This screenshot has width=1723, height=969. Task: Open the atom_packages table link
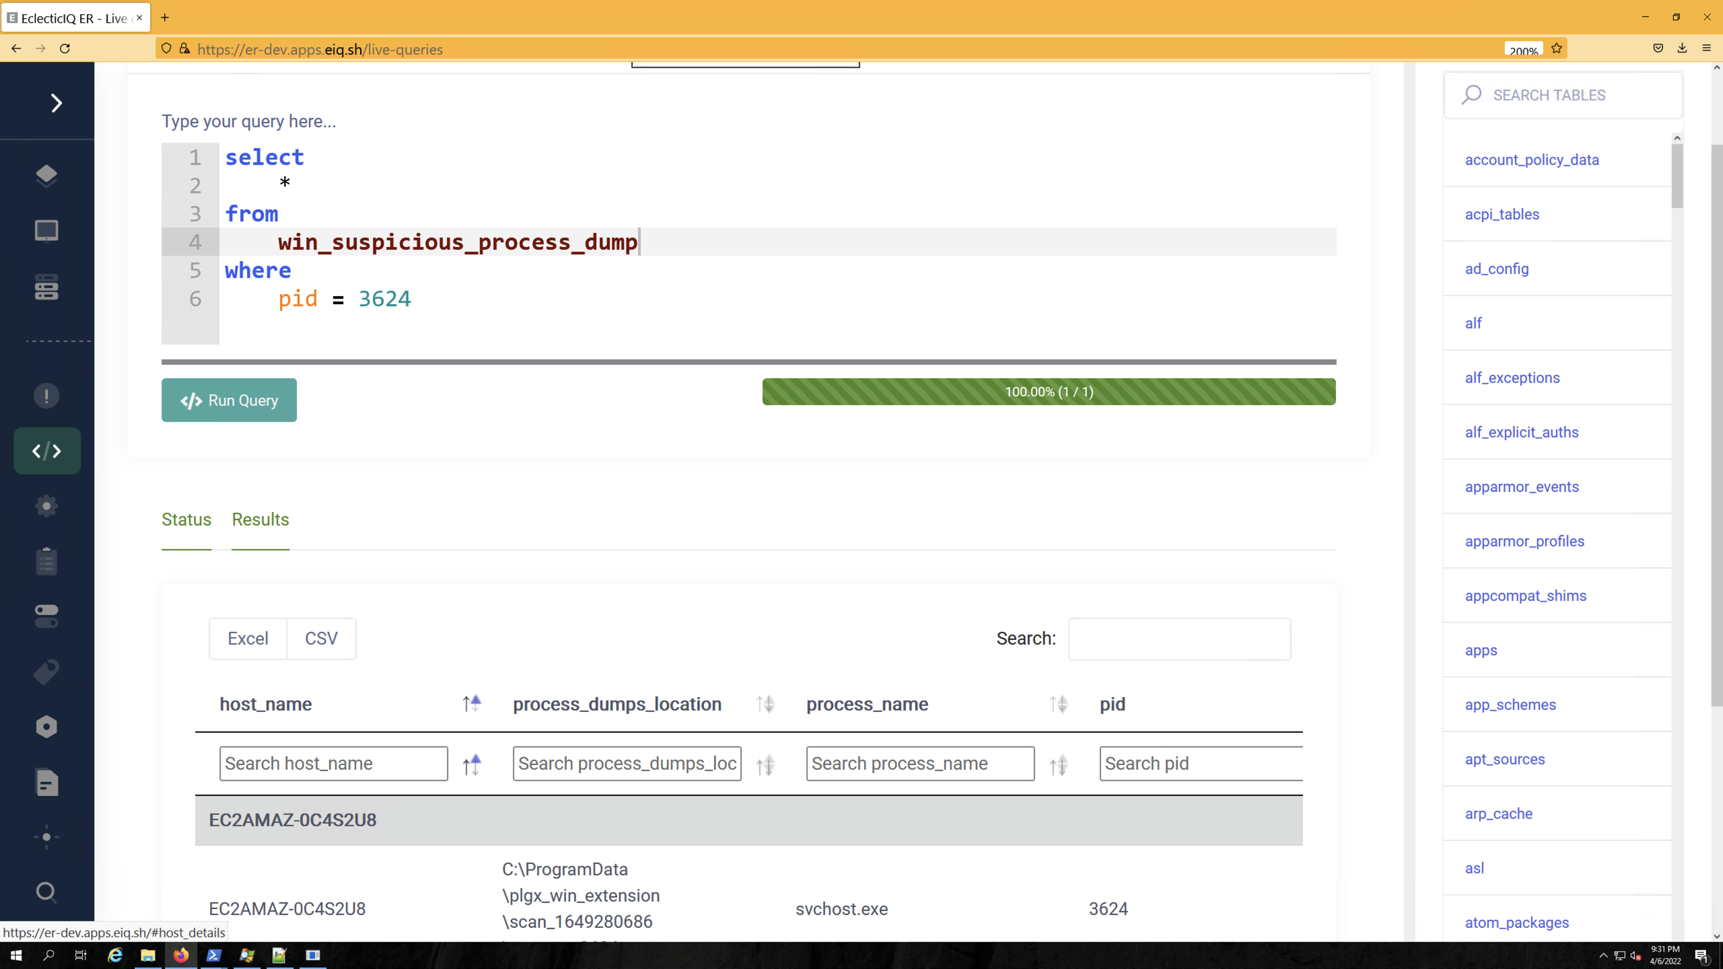pyautogui.click(x=1517, y=923)
